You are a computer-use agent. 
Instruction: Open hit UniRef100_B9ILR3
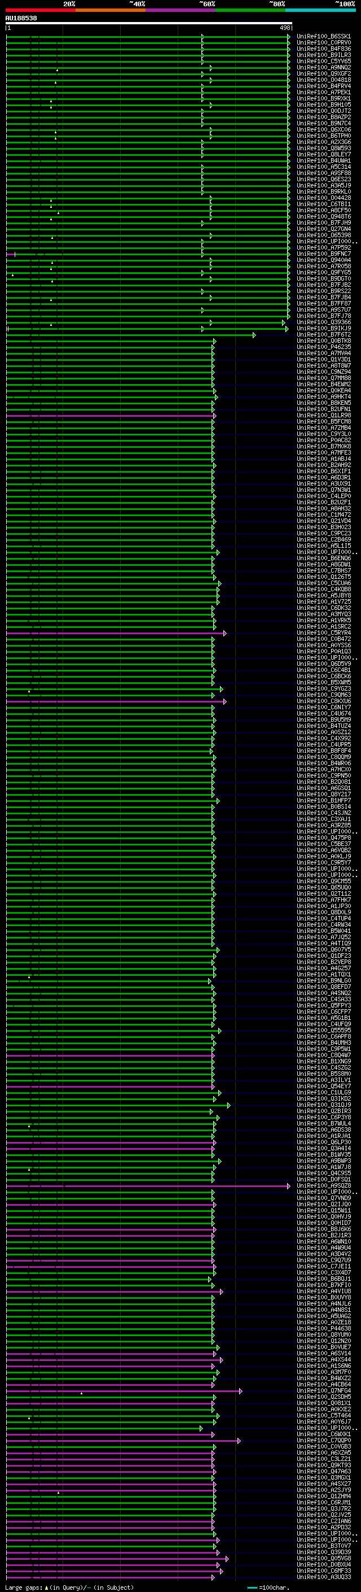[323, 55]
